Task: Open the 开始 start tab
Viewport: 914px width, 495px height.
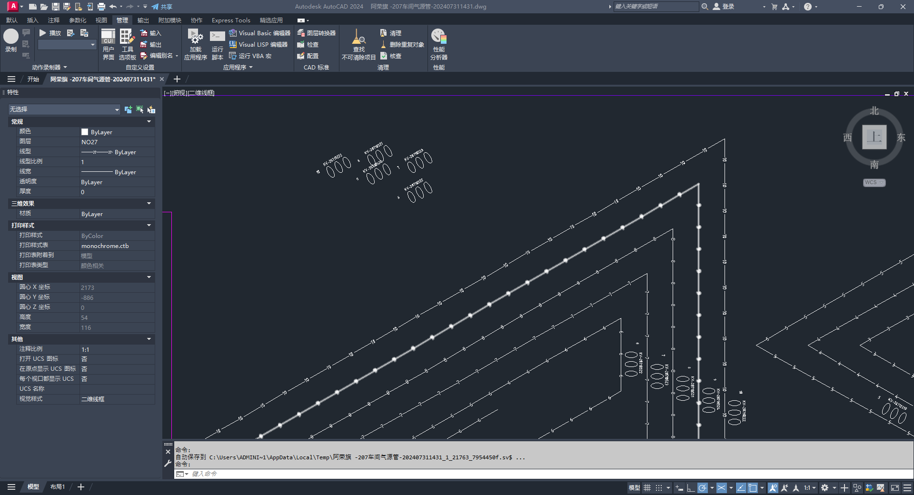Action: (33, 79)
